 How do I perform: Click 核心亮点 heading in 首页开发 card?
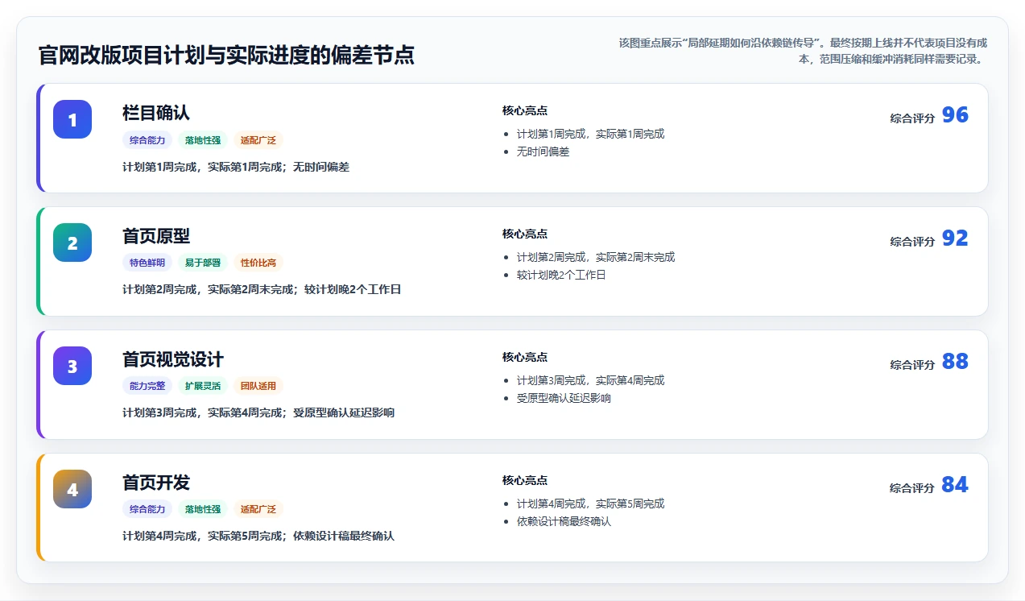tap(525, 481)
